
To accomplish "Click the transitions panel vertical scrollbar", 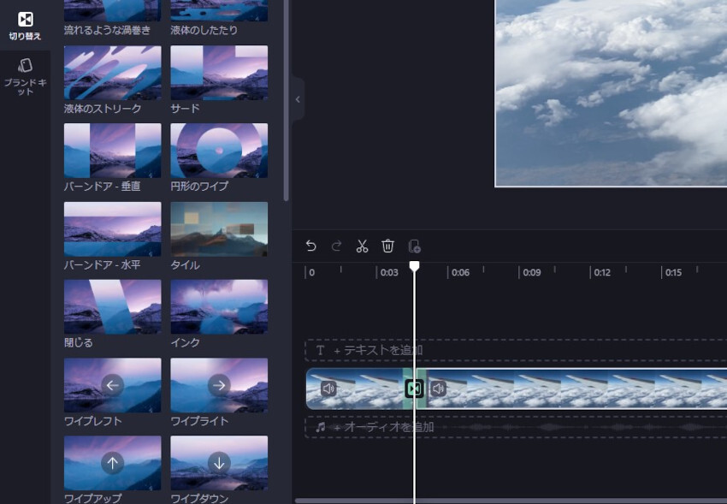I will (x=287, y=103).
